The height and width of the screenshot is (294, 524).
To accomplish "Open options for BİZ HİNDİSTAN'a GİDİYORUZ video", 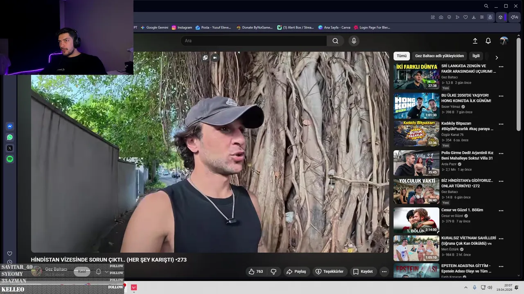I will pyautogui.click(x=501, y=181).
